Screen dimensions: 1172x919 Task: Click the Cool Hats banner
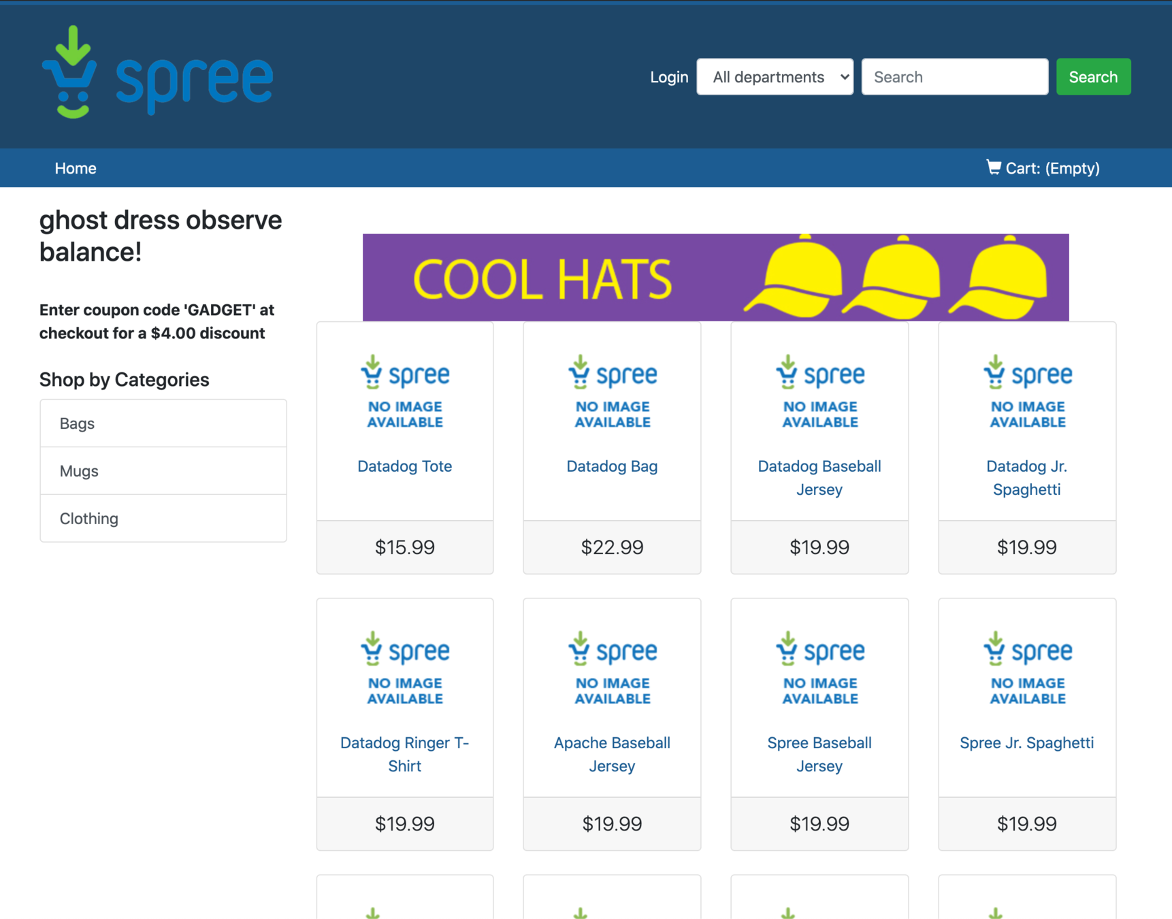pos(715,277)
